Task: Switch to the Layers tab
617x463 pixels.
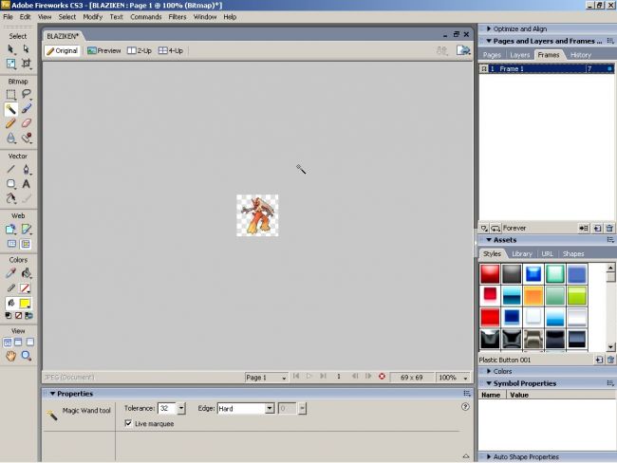Action: pyautogui.click(x=519, y=55)
